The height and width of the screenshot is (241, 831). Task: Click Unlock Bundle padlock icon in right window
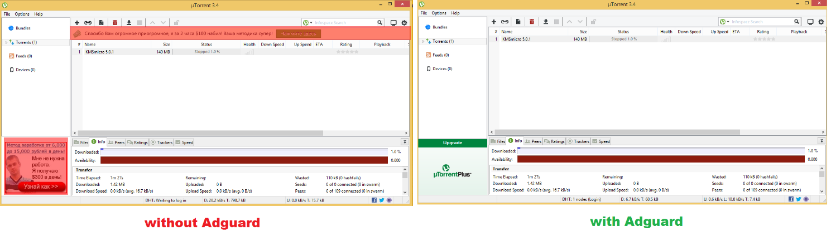tap(593, 22)
